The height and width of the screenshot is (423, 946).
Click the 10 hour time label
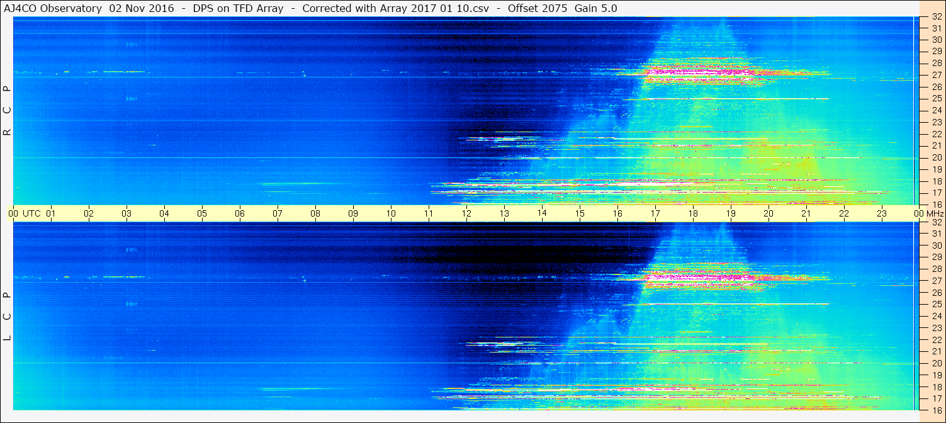click(391, 214)
